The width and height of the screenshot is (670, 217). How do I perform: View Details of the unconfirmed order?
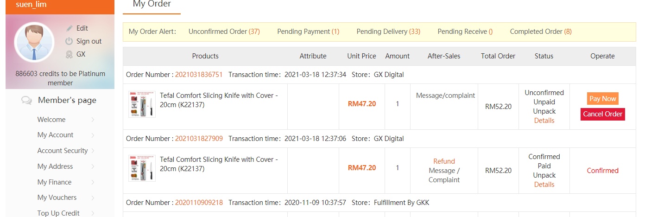click(544, 121)
